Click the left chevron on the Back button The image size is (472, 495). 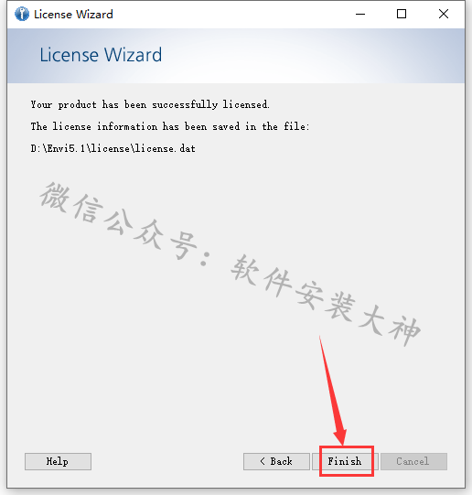[263, 461]
